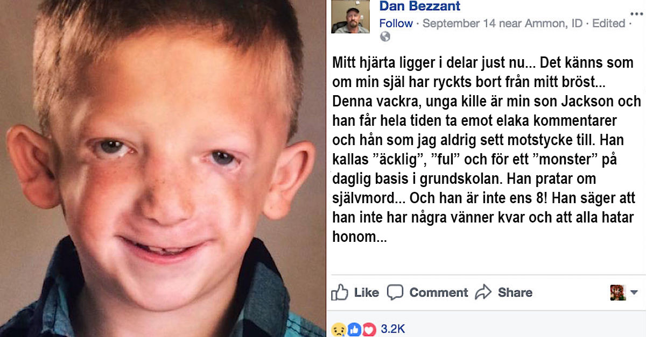The width and height of the screenshot is (646, 337).
Task: Click the small avatar beside Share
Action: [x=618, y=292]
